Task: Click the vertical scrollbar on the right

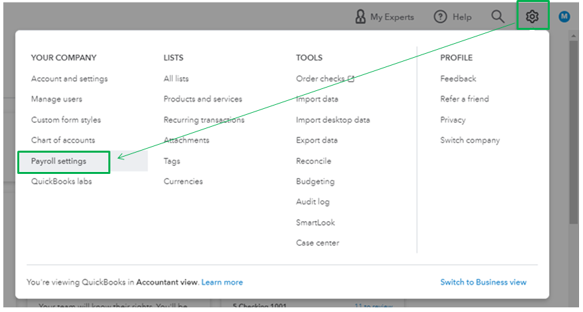Action: pos(574,133)
